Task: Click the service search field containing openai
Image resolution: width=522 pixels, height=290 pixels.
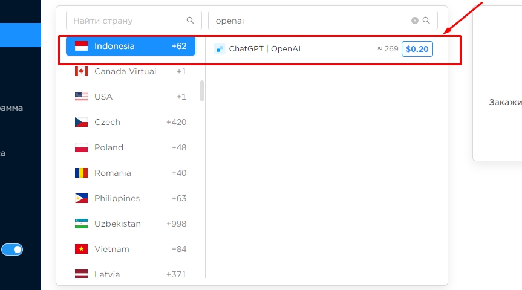Action: click(323, 21)
